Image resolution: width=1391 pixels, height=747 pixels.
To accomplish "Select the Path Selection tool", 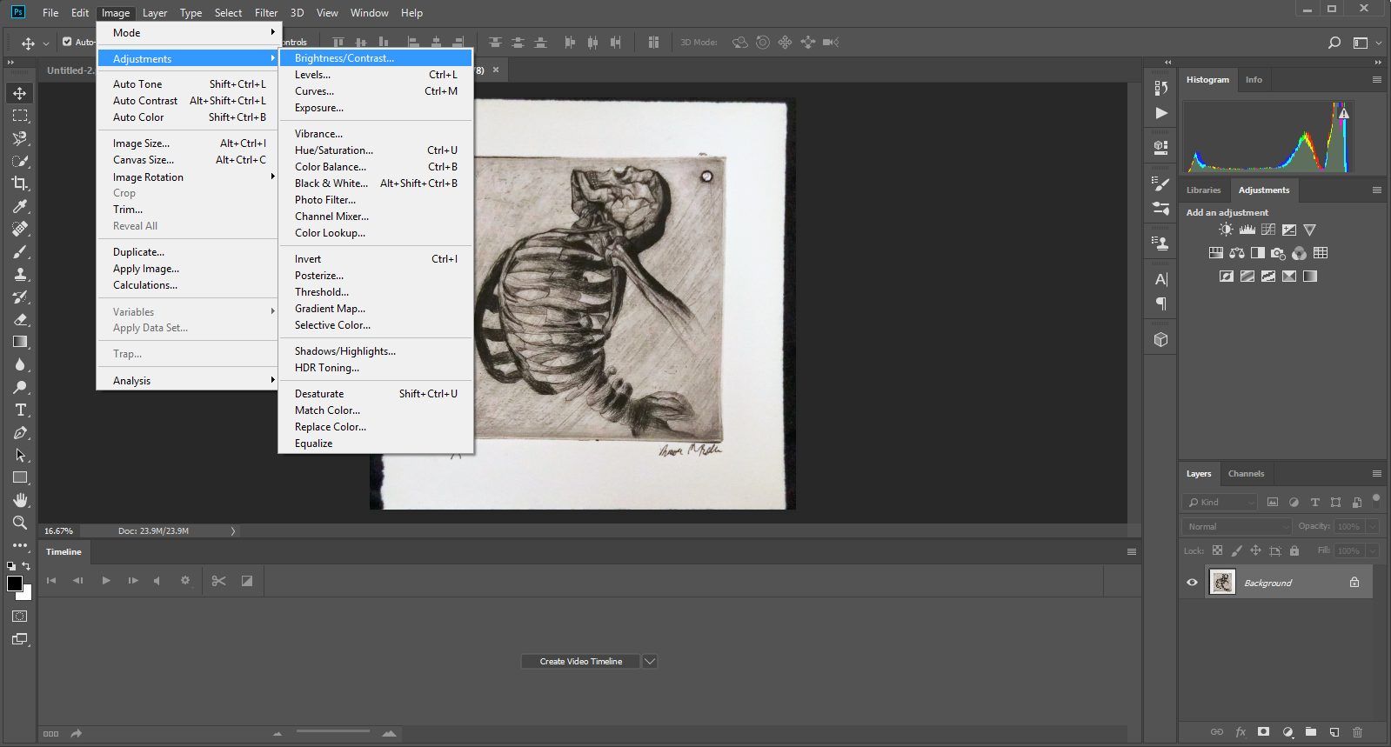I will coord(20,455).
